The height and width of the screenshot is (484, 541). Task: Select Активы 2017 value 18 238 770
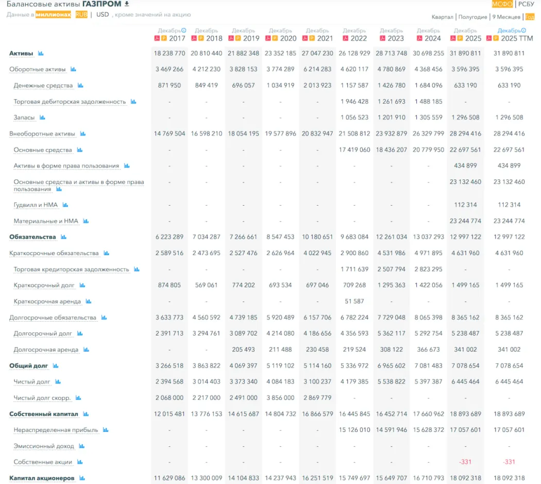pyautogui.click(x=170, y=54)
